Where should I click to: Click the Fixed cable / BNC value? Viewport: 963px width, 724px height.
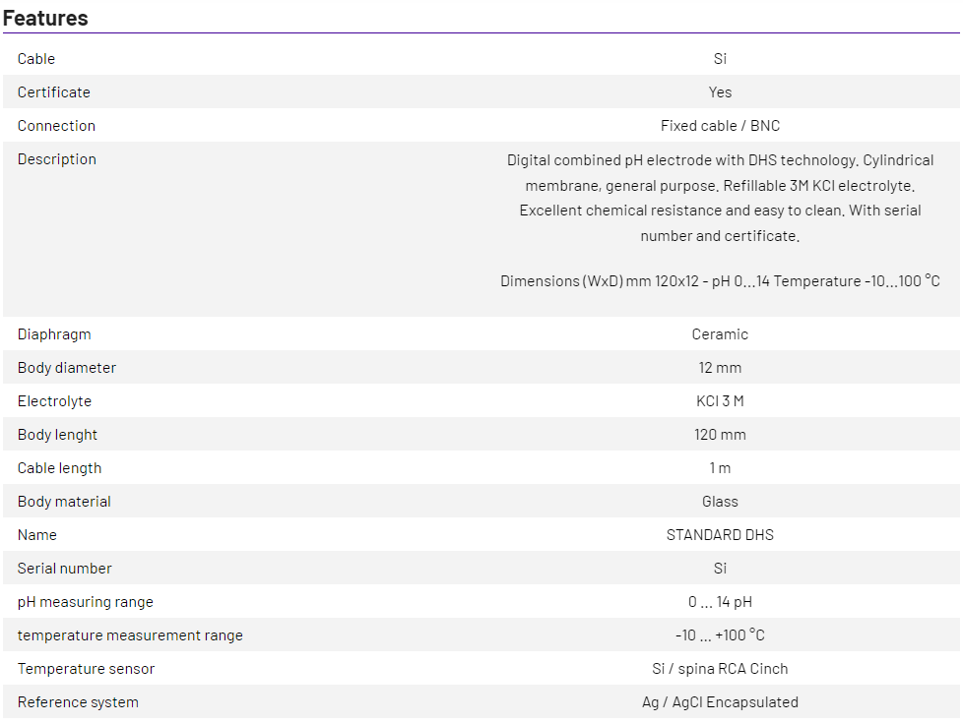(x=720, y=126)
